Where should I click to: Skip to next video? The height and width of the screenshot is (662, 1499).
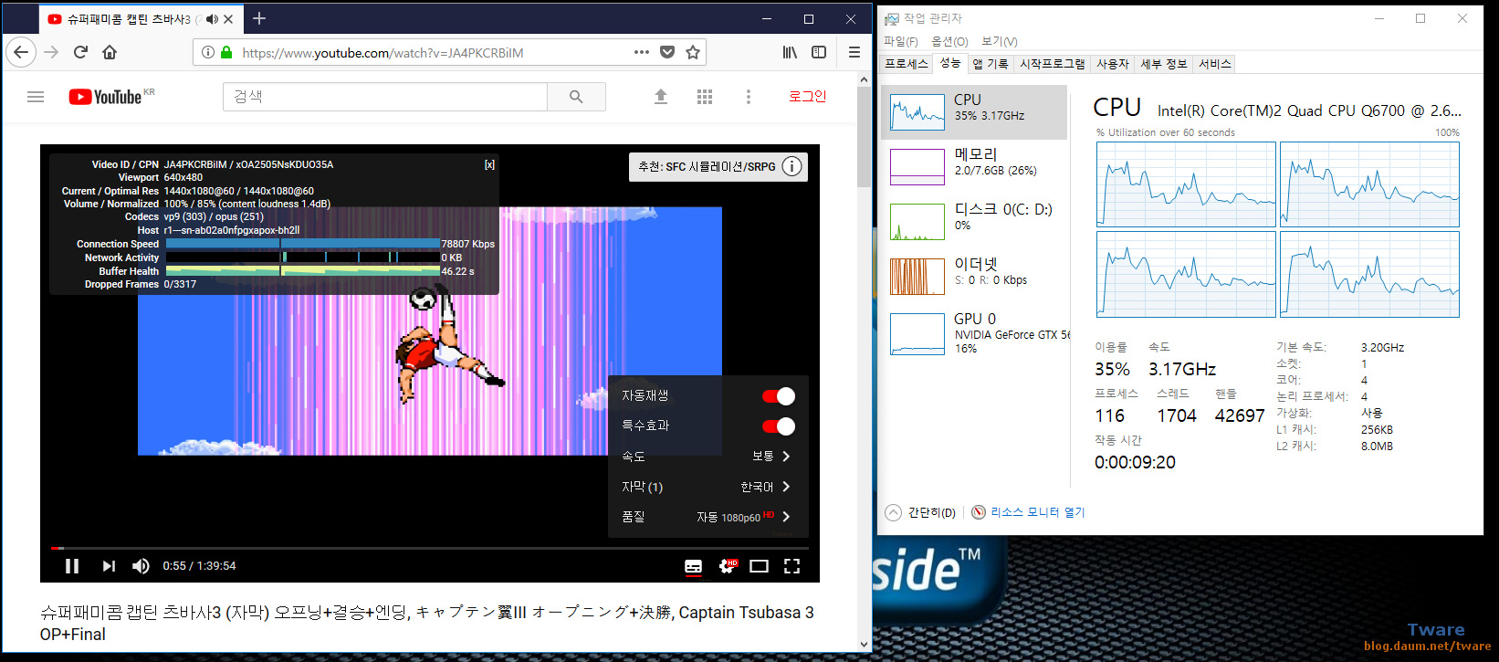click(x=109, y=566)
